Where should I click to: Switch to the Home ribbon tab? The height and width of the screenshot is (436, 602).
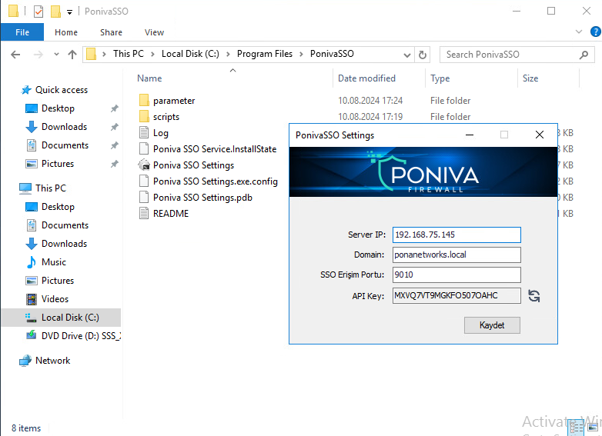tap(66, 32)
